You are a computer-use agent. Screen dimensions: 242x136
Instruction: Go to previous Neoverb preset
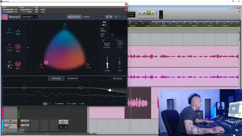(107, 17)
